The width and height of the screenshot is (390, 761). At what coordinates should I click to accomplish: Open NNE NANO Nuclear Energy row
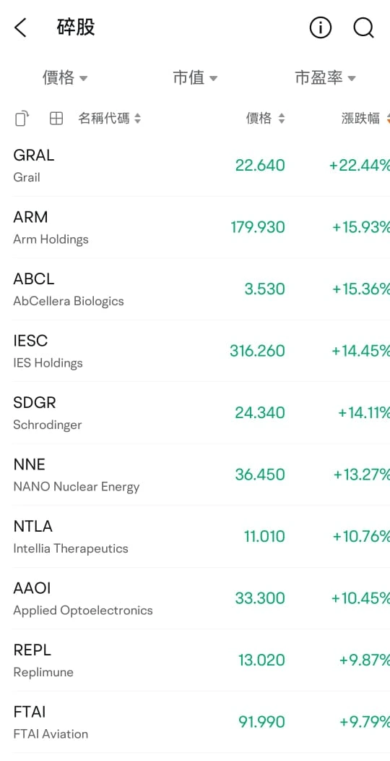(195, 475)
